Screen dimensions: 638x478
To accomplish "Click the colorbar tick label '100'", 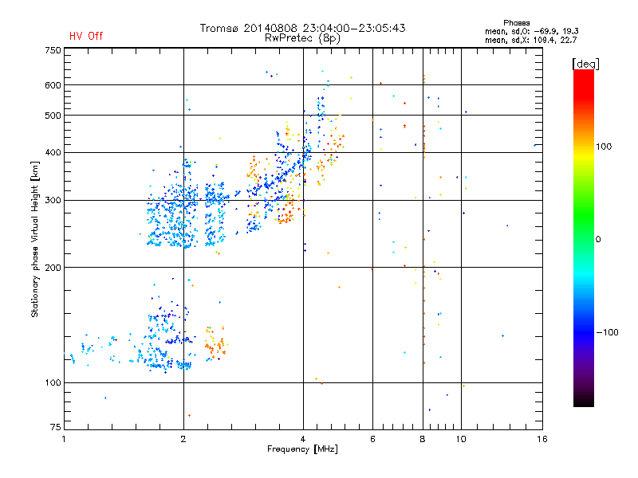I will pyautogui.click(x=604, y=147).
